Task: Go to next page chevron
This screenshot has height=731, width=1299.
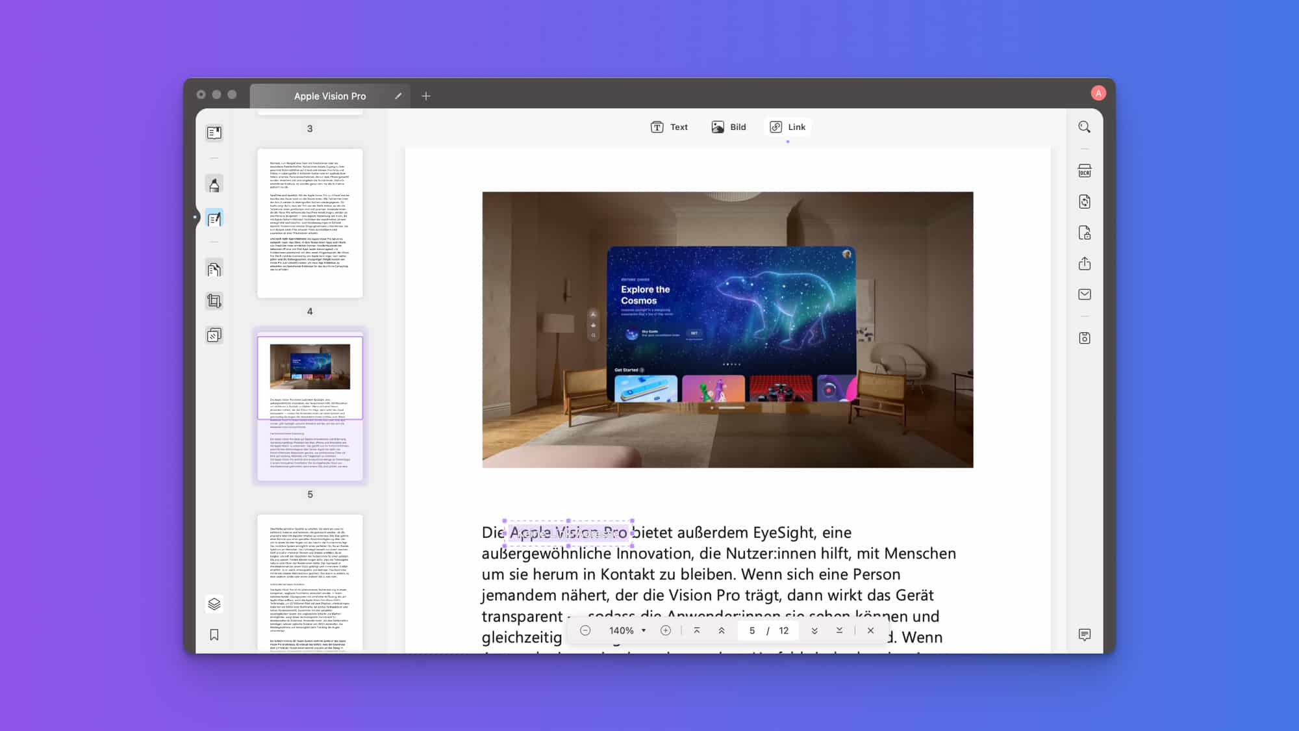Action: coord(814,630)
